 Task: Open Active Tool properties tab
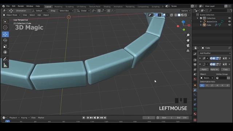pyautogui.click(x=195, y=54)
